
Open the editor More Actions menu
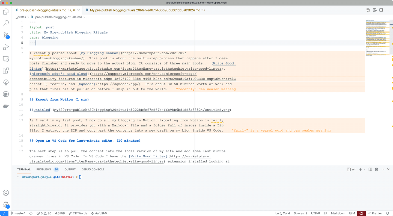coord(387,10)
